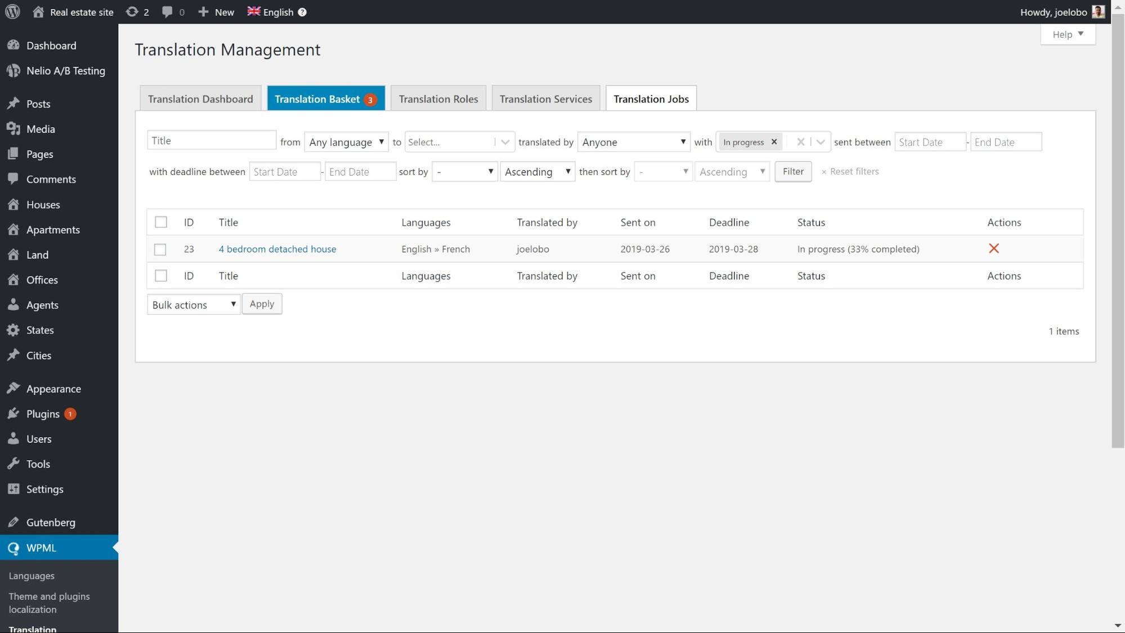Toggle the footer select-all checkbox
Viewport: 1125px width, 633px height.
tap(161, 276)
